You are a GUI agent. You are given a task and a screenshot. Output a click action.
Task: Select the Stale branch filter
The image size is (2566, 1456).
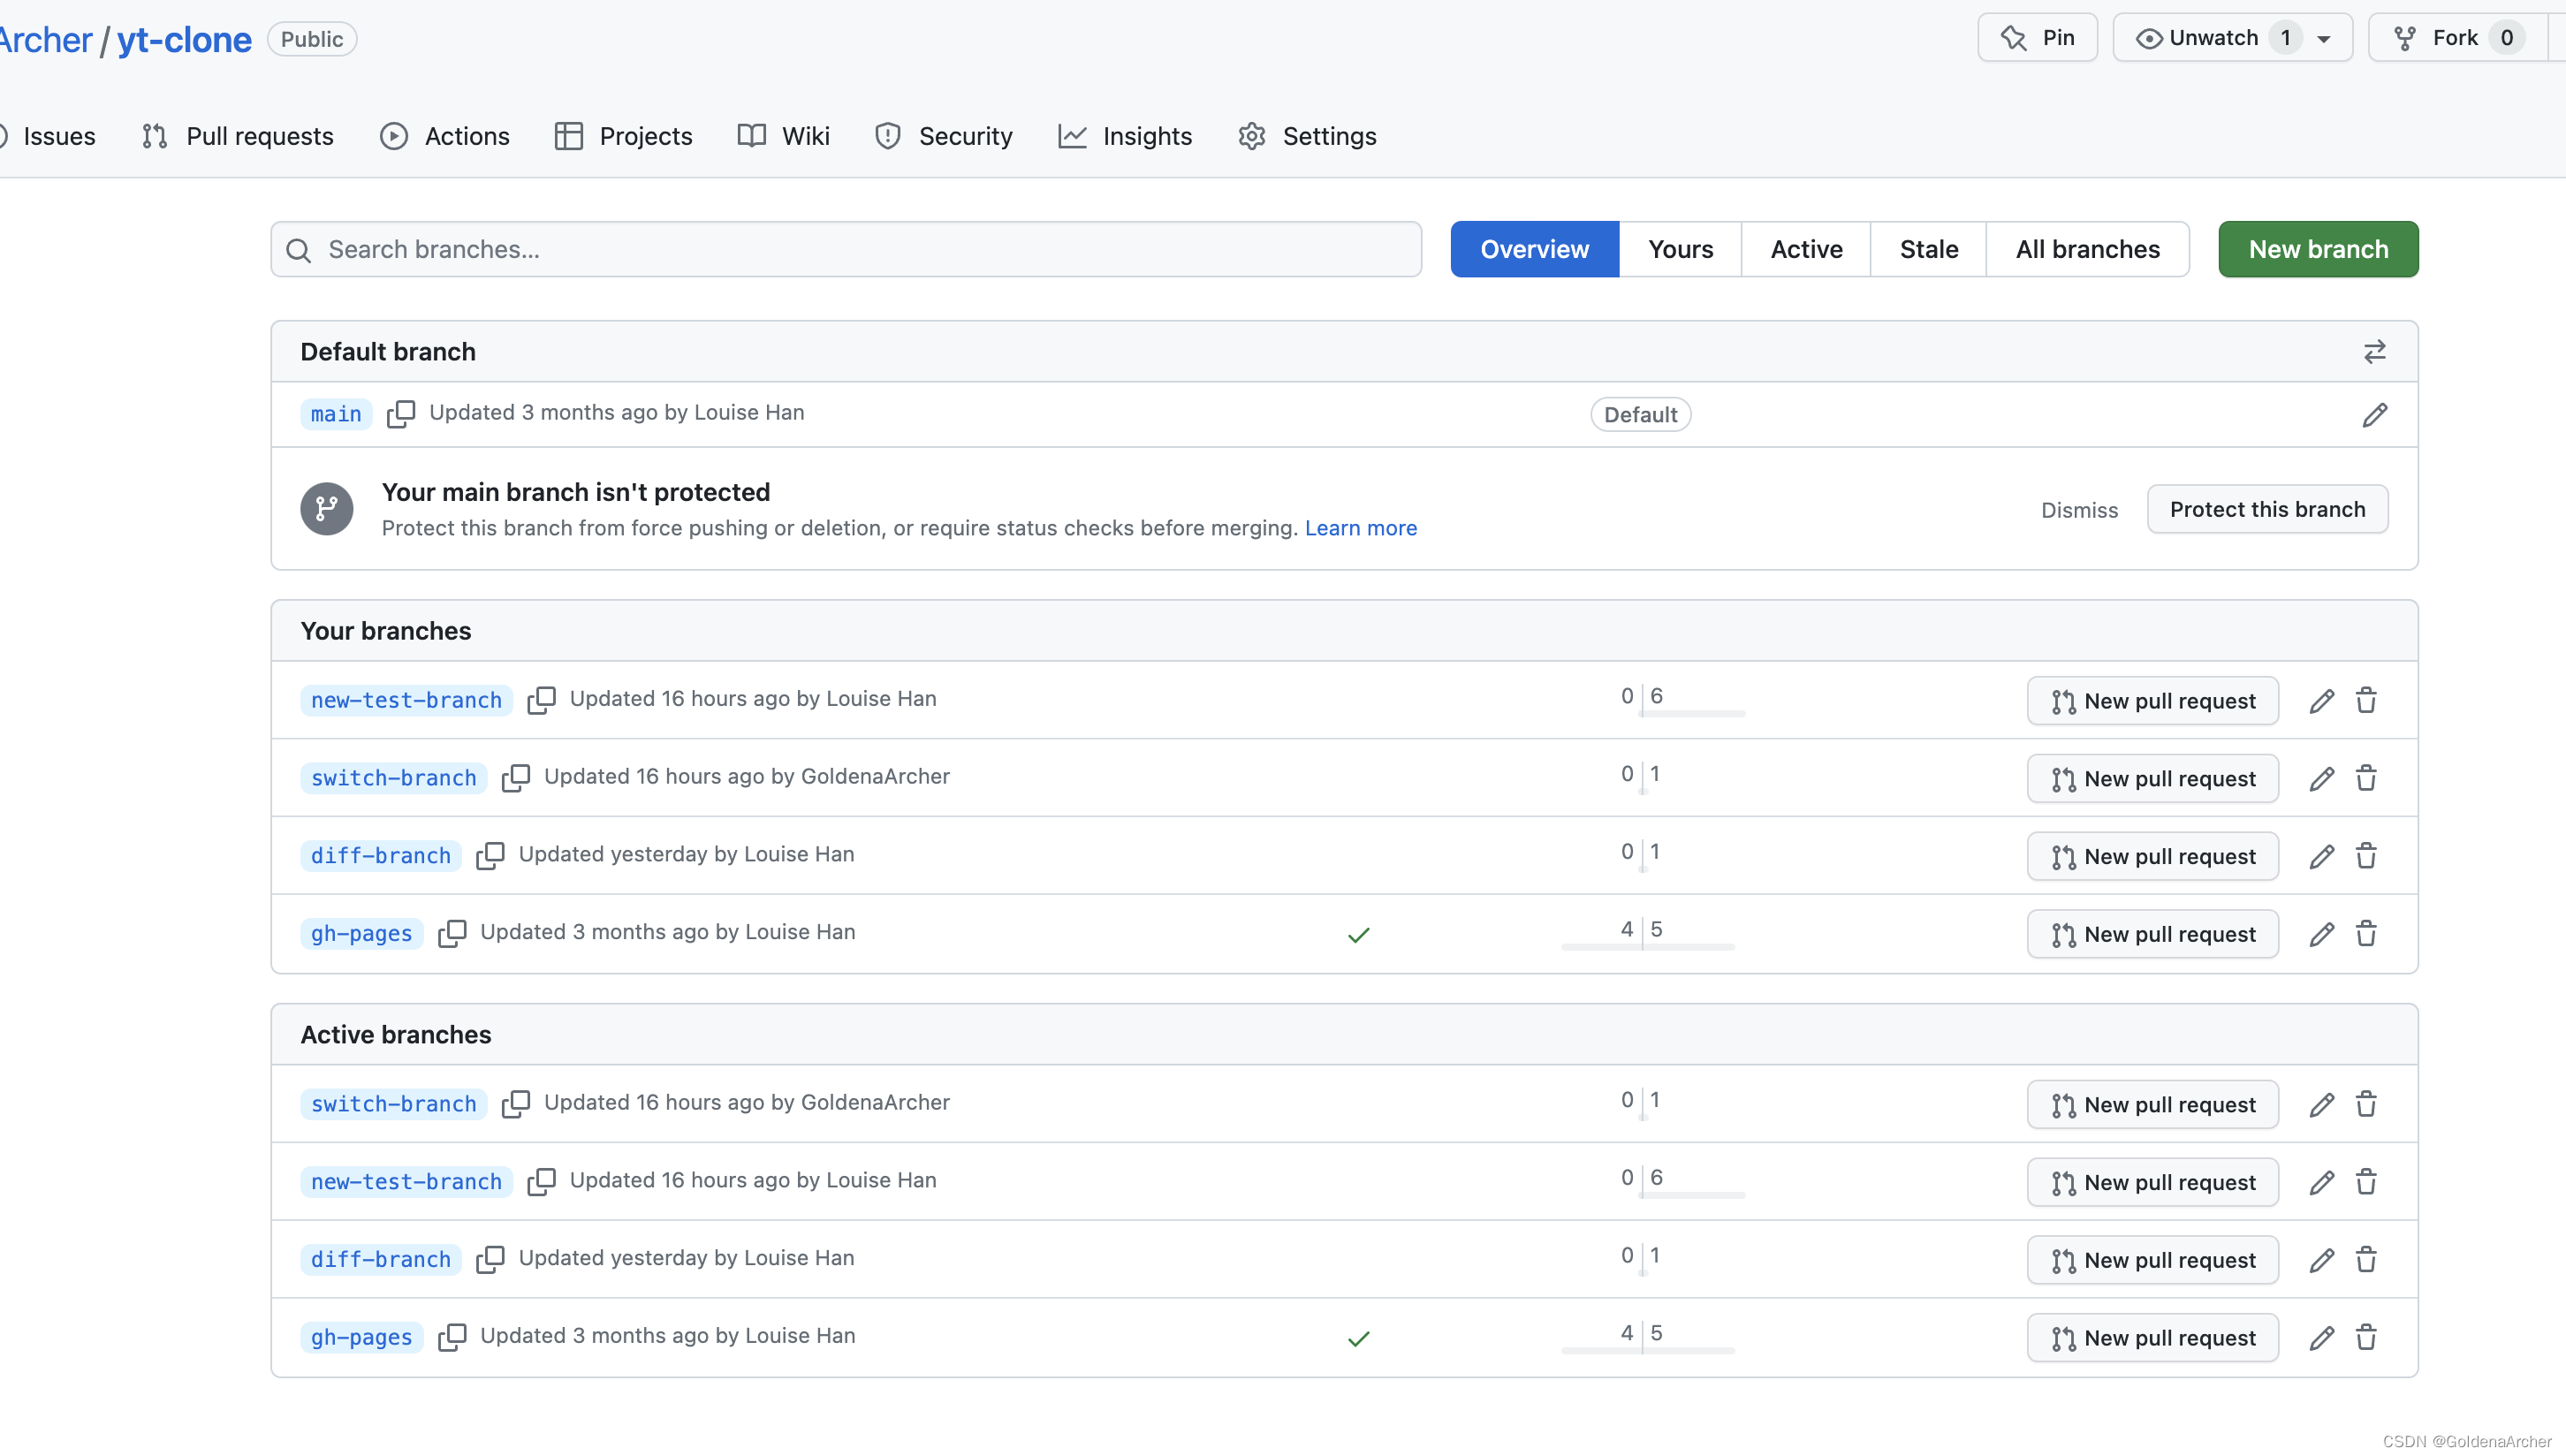coord(1929,249)
